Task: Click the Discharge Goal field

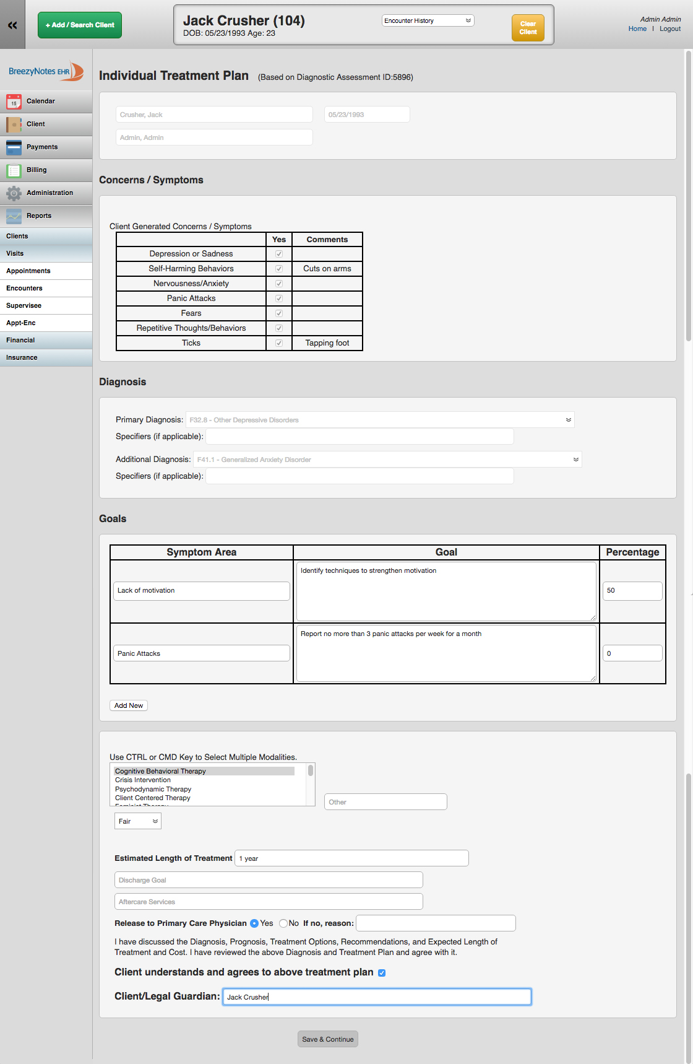Action: click(269, 880)
